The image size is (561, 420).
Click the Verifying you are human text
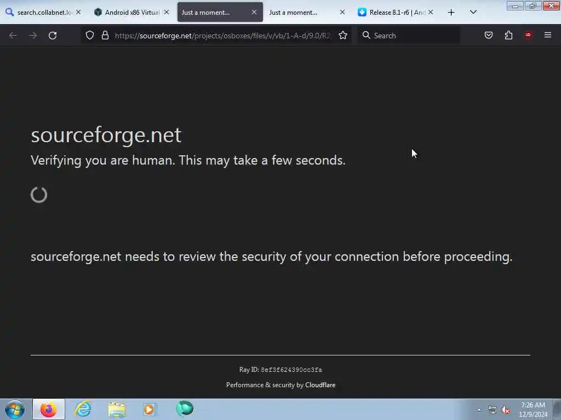click(188, 160)
